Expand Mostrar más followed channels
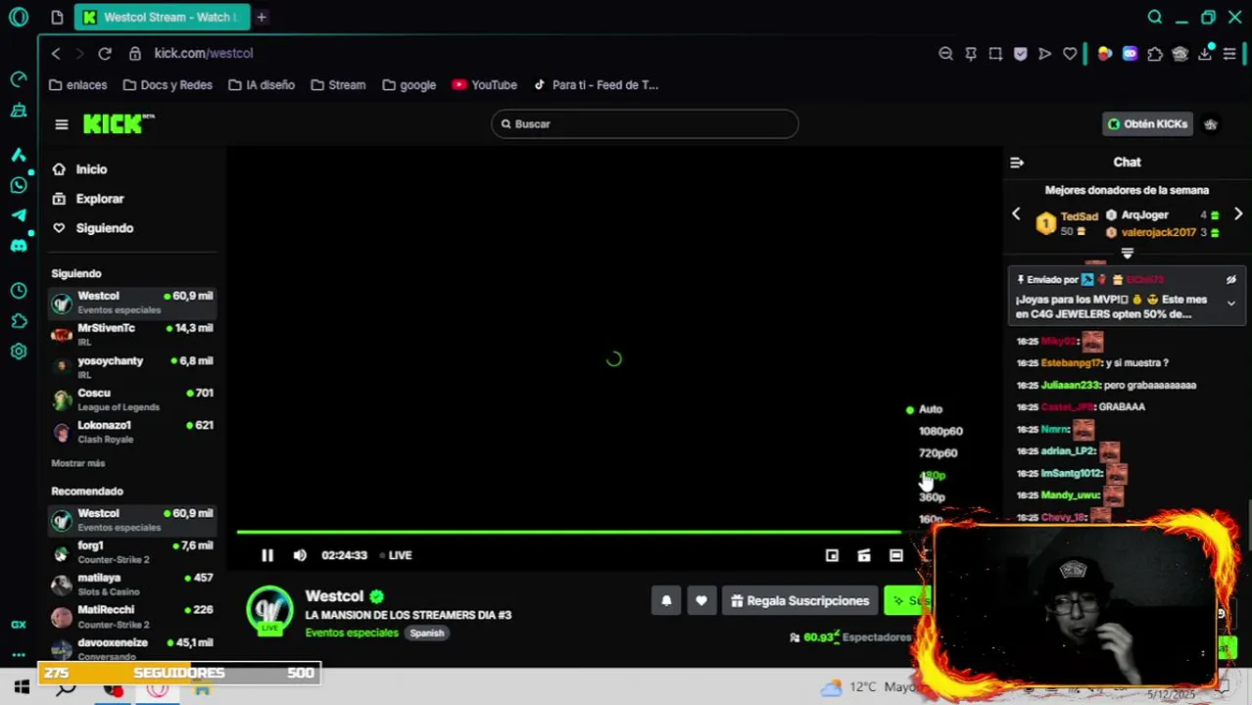The image size is (1252, 705). point(78,463)
